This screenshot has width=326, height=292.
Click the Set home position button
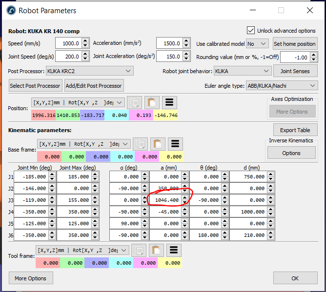(294, 43)
